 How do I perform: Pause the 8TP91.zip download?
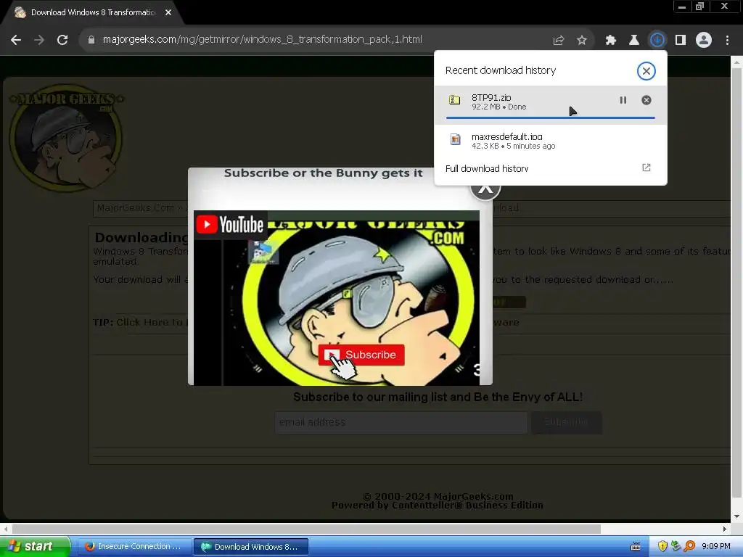(x=623, y=100)
